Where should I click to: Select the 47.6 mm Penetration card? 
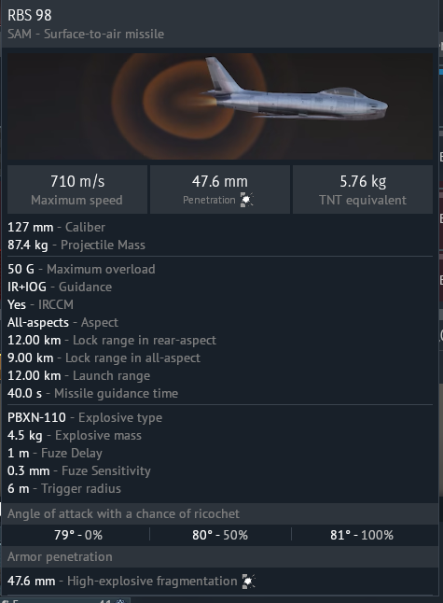pos(220,189)
